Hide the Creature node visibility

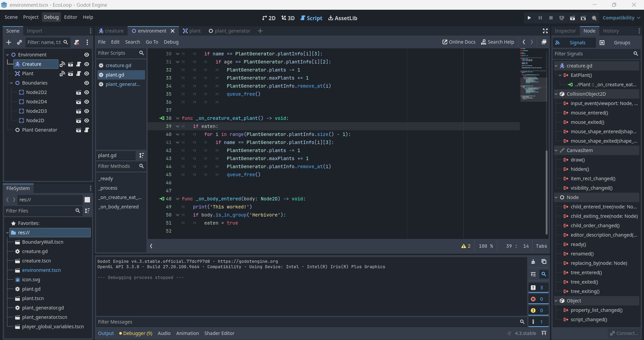(x=87, y=64)
